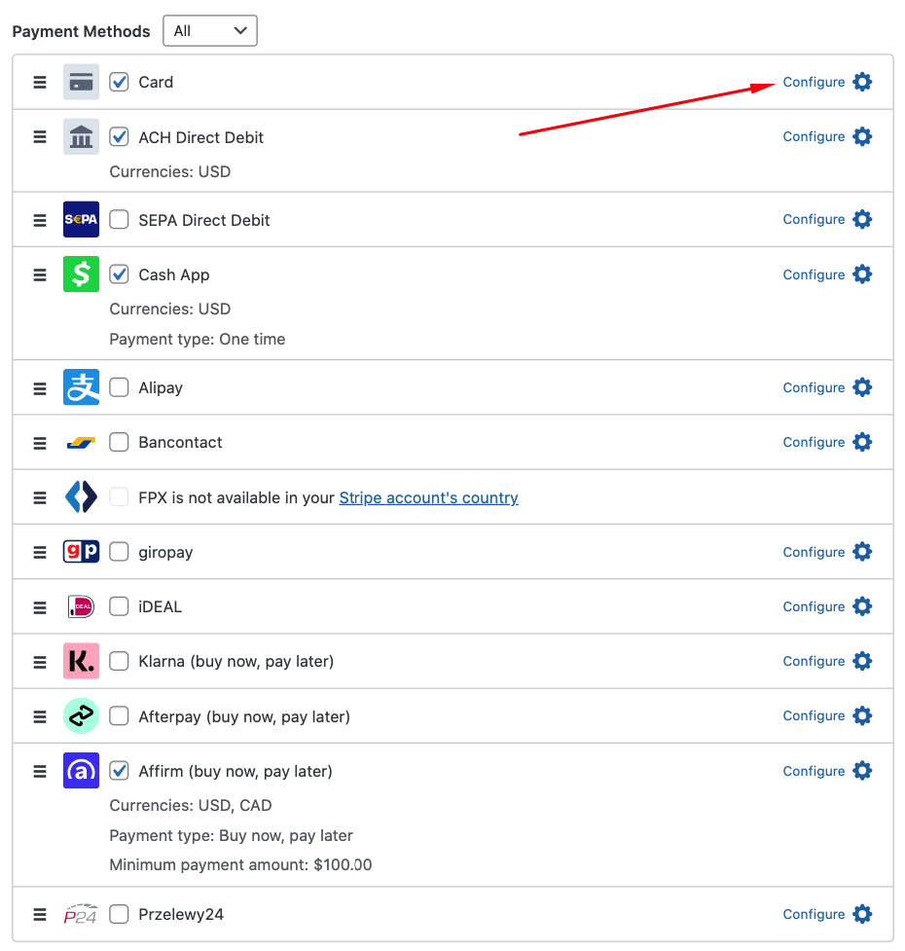Viewport: 905px width, 951px height.
Task: Click the gear icon for iDEAL
Action: tap(862, 606)
